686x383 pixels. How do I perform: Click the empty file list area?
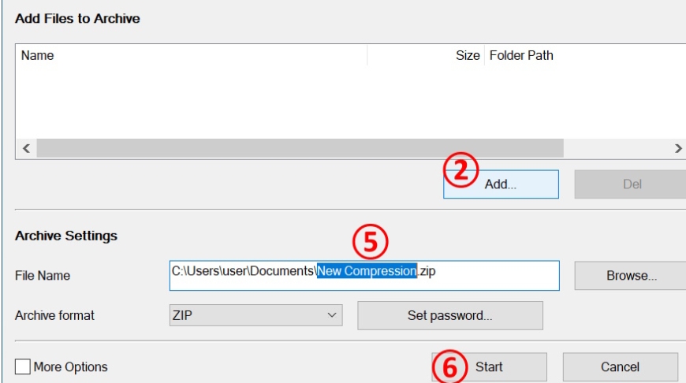coord(350,102)
